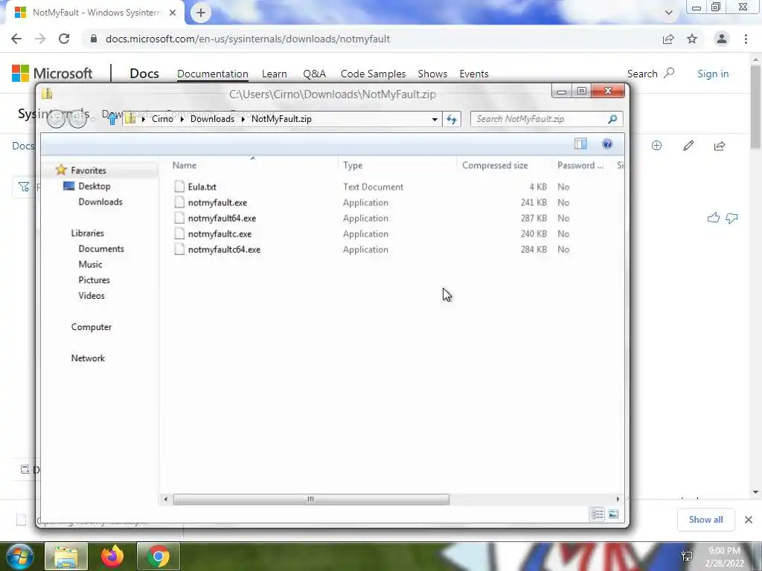Click the Eula.txt file icon
762x571 pixels.
(x=179, y=187)
